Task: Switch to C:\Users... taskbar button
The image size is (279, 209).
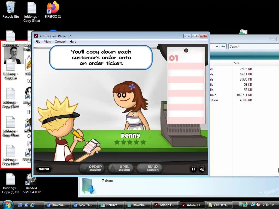Action: point(219,205)
